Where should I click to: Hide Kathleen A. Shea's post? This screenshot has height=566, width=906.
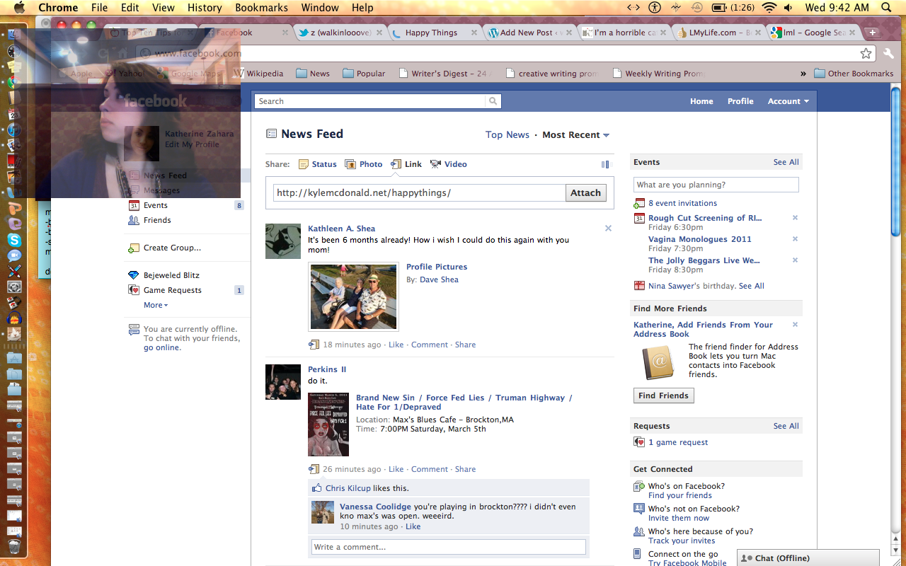point(608,229)
